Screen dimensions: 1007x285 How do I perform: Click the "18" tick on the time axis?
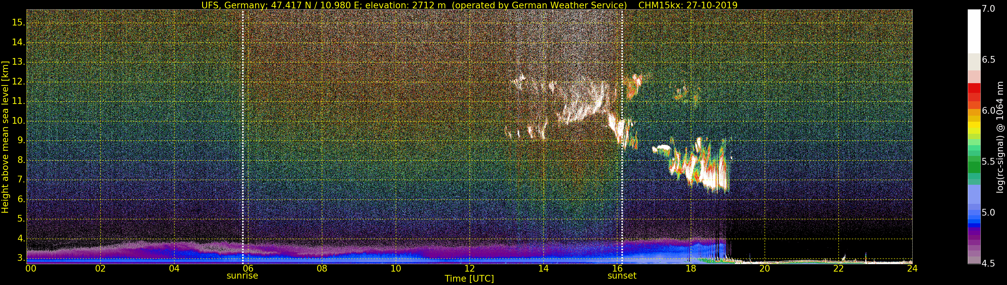coord(691,268)
